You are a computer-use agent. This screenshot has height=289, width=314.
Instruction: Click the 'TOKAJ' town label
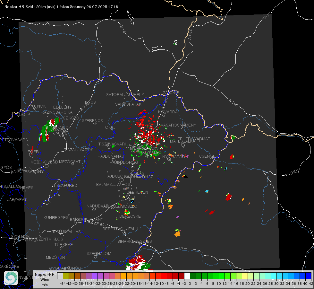[109, 127]
